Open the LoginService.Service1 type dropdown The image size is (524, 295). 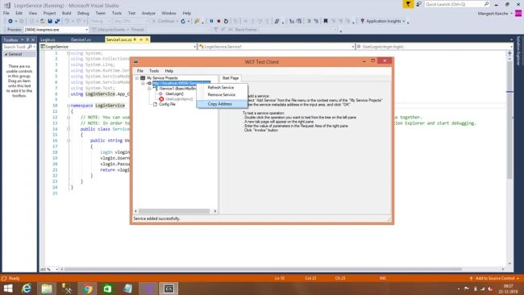coord(277,47)
